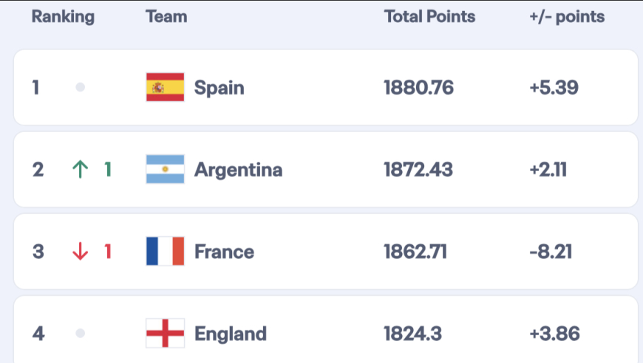Click England's gray no-change dot

click(80, 333)
